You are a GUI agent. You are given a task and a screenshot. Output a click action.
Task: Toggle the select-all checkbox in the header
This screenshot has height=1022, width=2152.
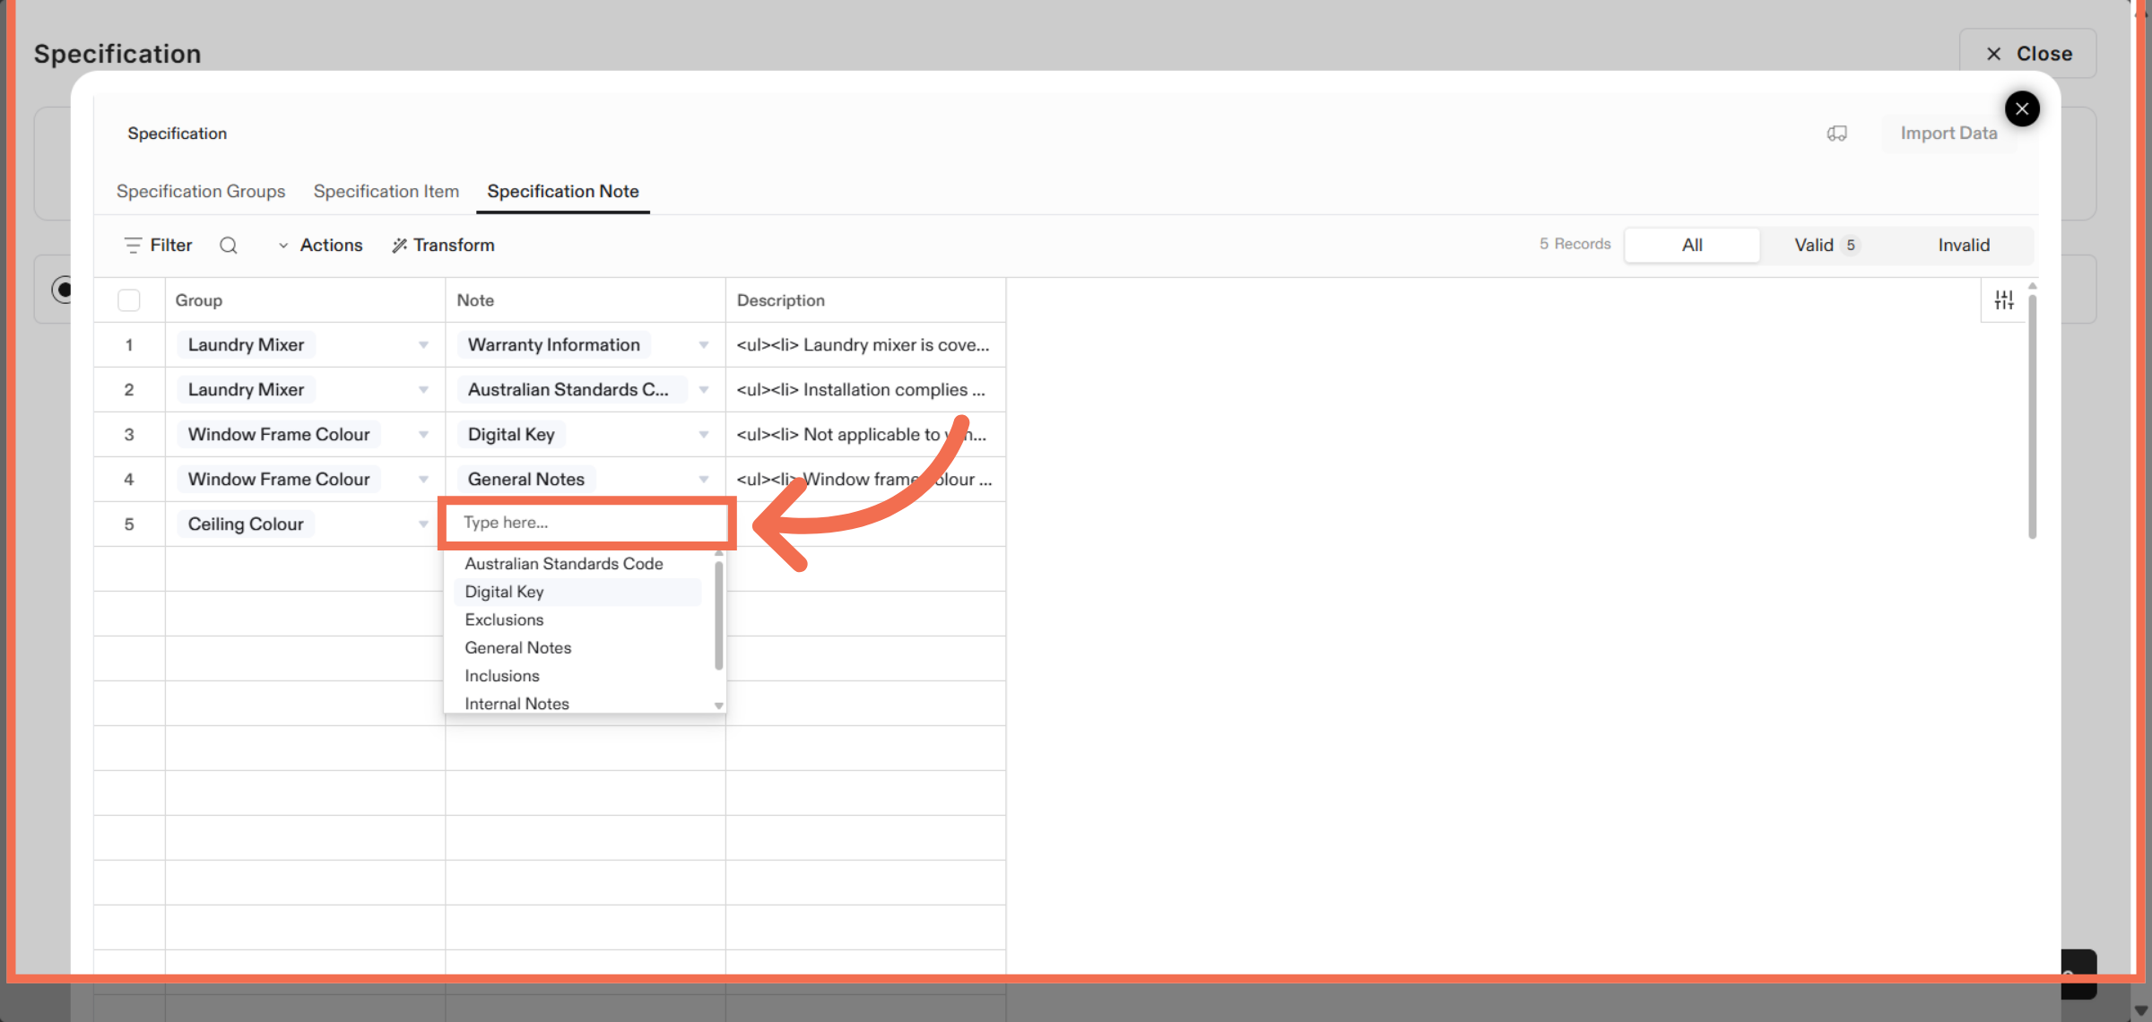[x=128, y=299]
